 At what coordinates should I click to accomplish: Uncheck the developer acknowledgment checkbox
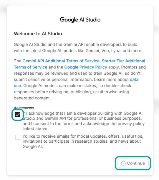click(18, 114)
